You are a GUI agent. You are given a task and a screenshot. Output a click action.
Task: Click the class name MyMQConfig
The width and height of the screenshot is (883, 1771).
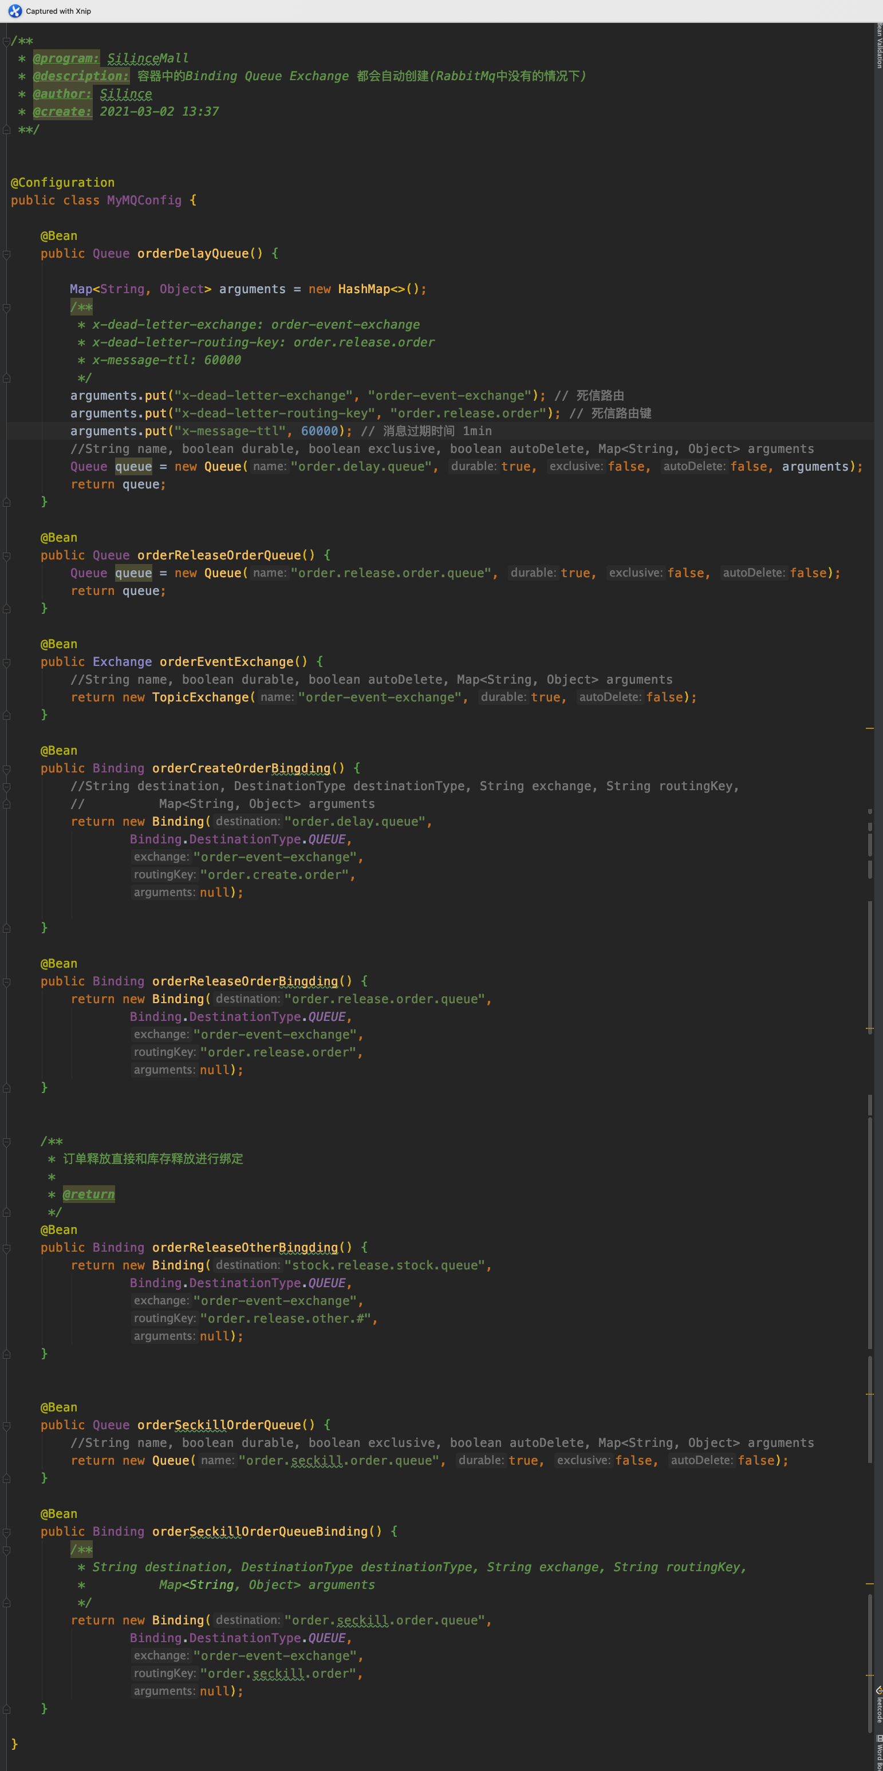coord(144,200)
